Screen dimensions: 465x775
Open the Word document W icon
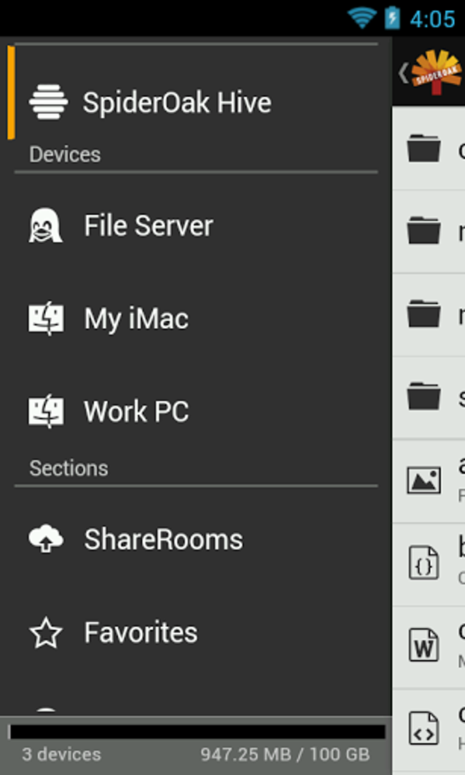pos(424,645)
